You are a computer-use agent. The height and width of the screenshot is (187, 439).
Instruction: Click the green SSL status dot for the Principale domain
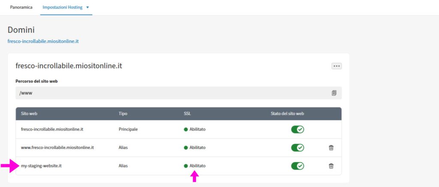186,129
